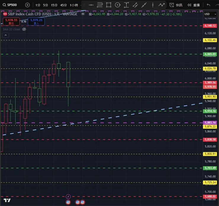Screen dimensions: 219x206
Task: Select the 6,026.78 yellow price label
Action: (x=210, y=69)
